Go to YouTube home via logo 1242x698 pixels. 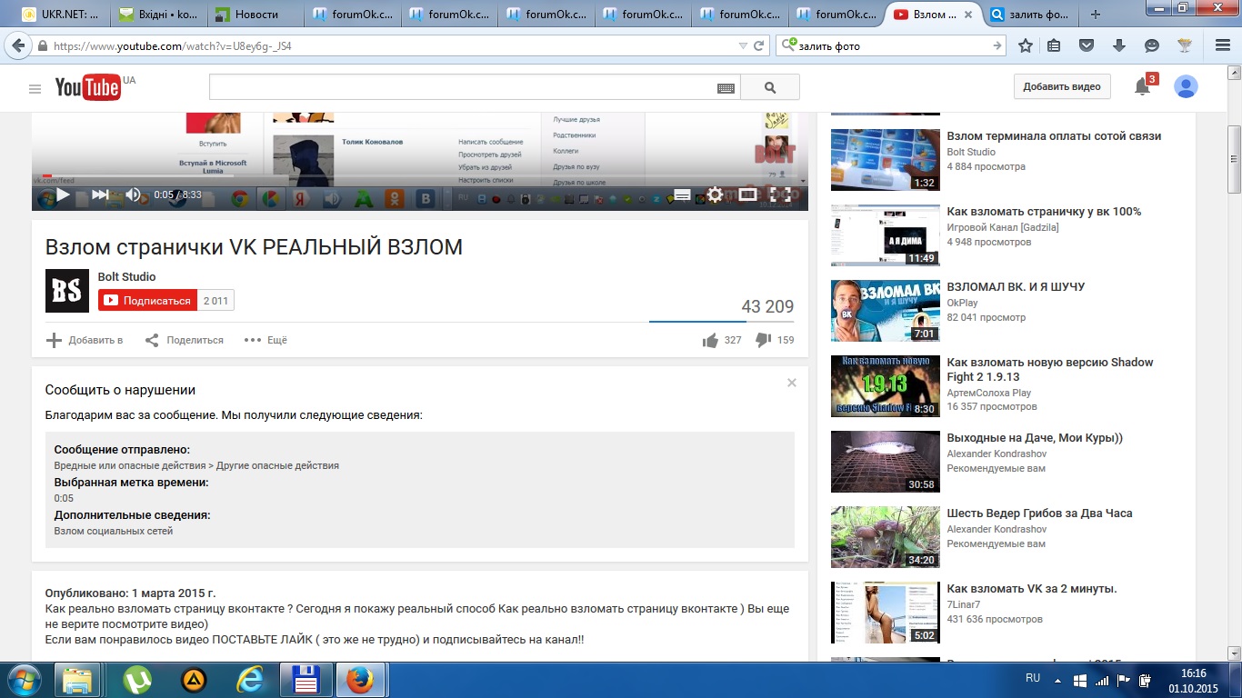coord(88,87)
